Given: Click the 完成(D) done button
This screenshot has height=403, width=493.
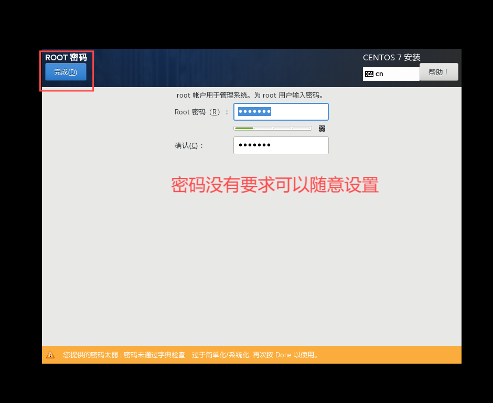Looking at the screenshot, I should pos(66,72).
